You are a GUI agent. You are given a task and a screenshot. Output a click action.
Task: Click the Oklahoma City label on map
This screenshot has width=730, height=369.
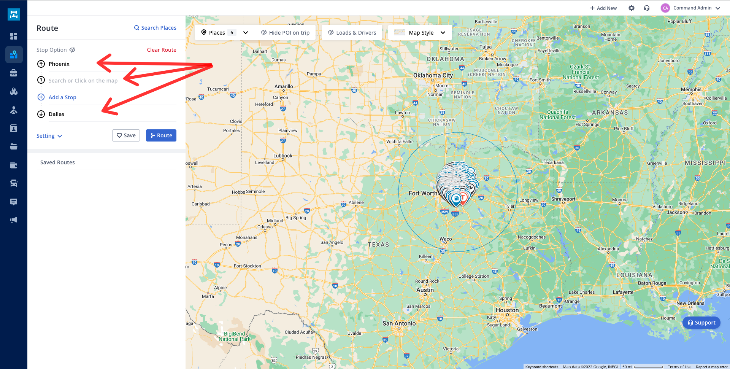(433, 75)
